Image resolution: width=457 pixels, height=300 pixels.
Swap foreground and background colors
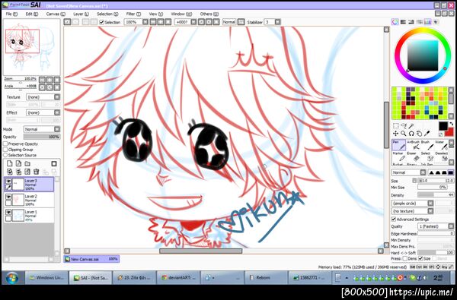coord(452,124)
